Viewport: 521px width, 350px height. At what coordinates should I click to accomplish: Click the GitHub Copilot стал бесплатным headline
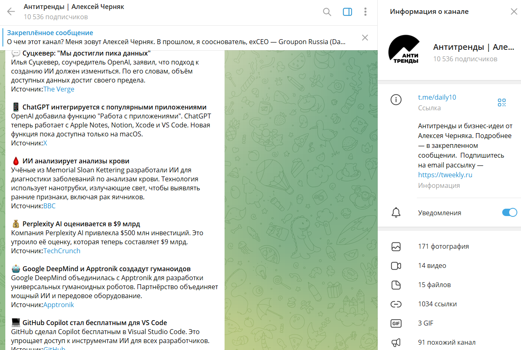tap(95, 323)
